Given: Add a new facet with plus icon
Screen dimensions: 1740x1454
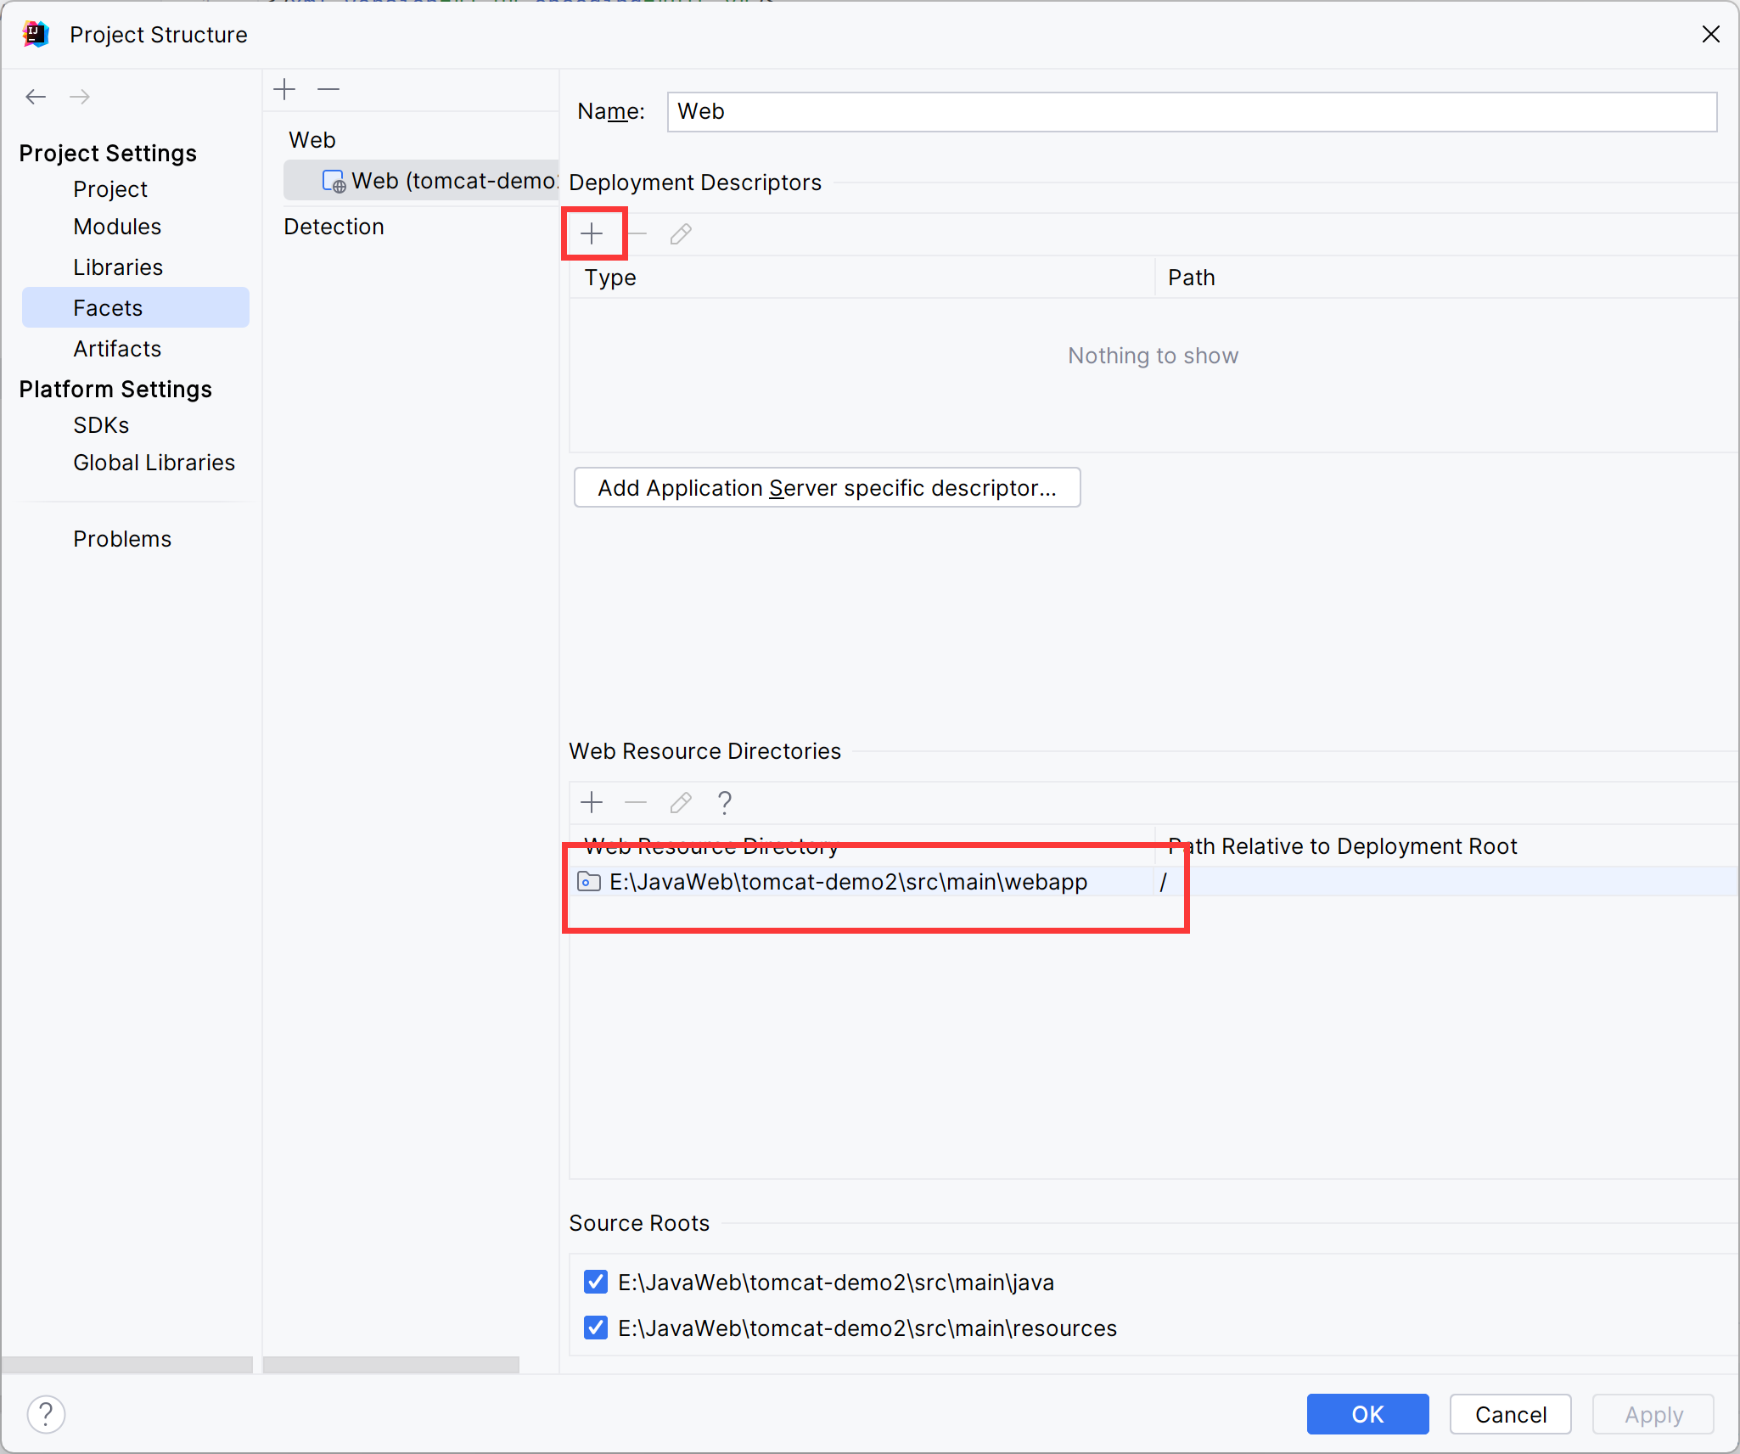Looking at the screenshot, I should click(x=285, y=89).
